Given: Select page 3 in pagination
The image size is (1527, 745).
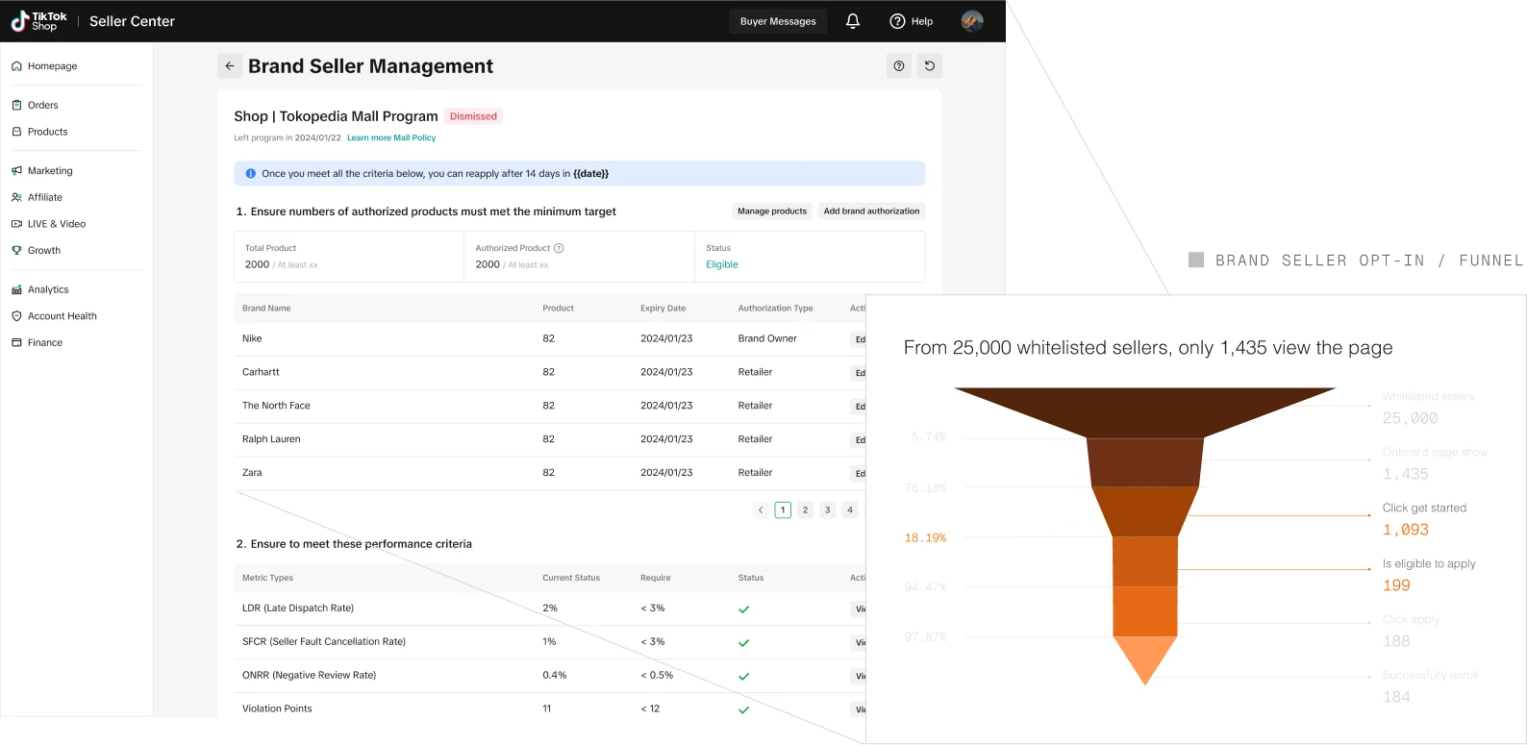Looking at the screenshot, I should coord(827,510).
